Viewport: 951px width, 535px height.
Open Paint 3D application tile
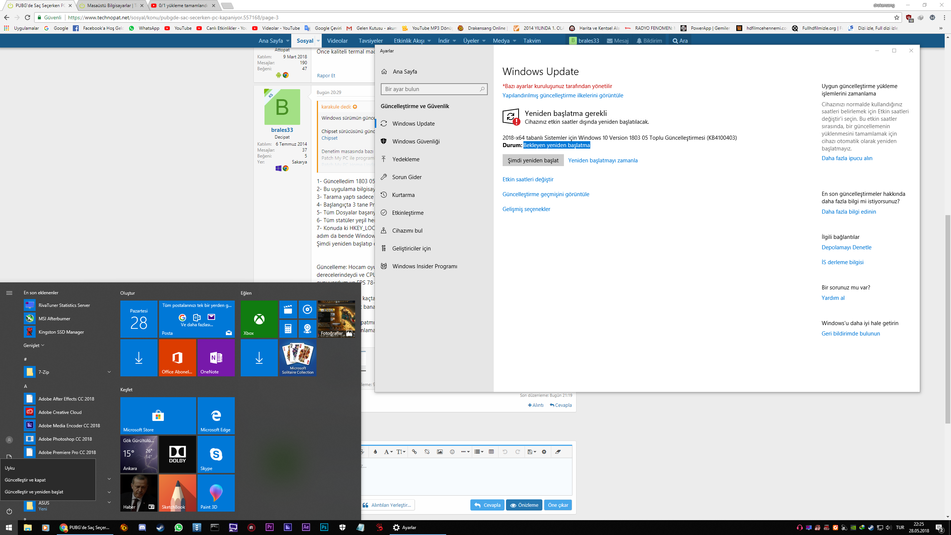pos(215,493)
